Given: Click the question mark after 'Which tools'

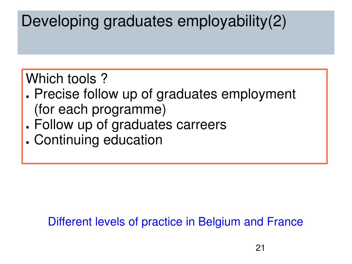Looking at the screenshot, I should 104,79.
